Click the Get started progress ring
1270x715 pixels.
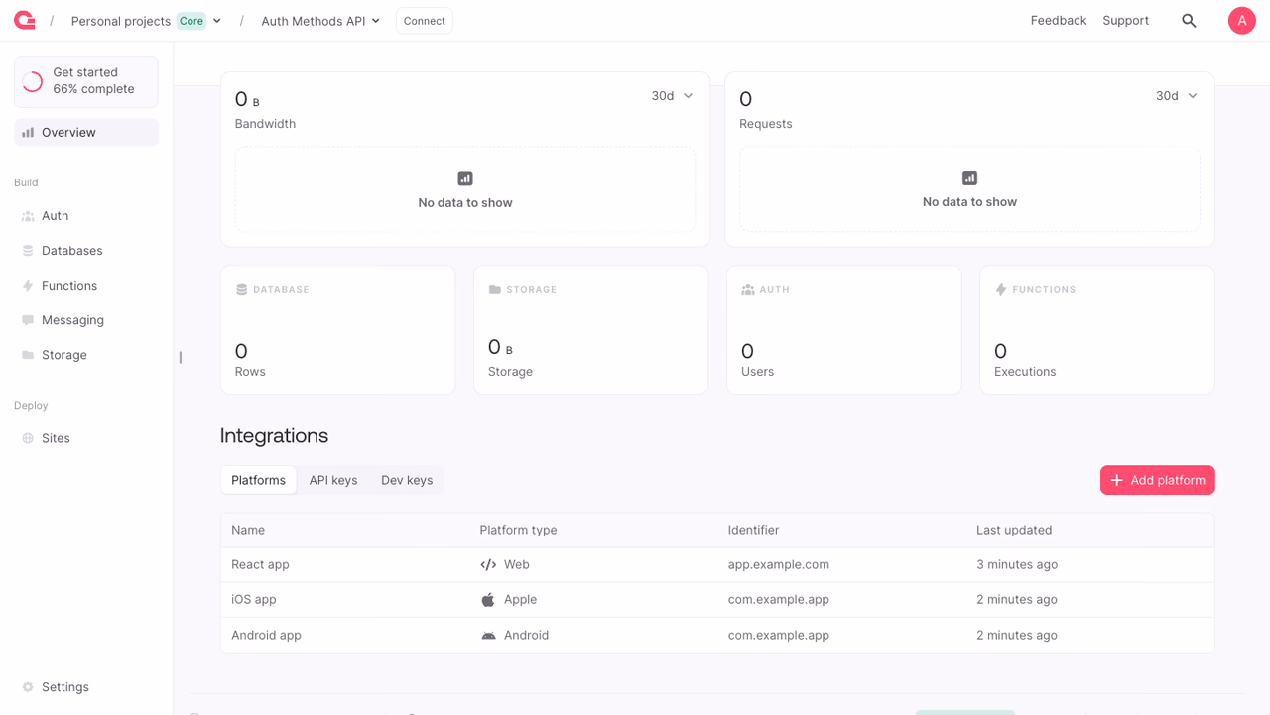pyautogui.click(x=33, y=81)
